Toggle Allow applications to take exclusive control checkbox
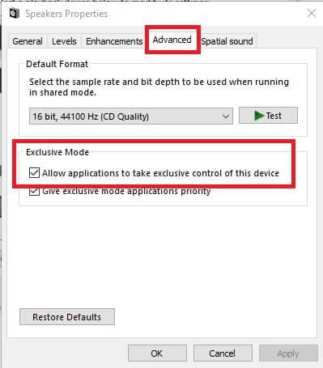Viewport: 323px width, 368px height. (x=34, y=173)
